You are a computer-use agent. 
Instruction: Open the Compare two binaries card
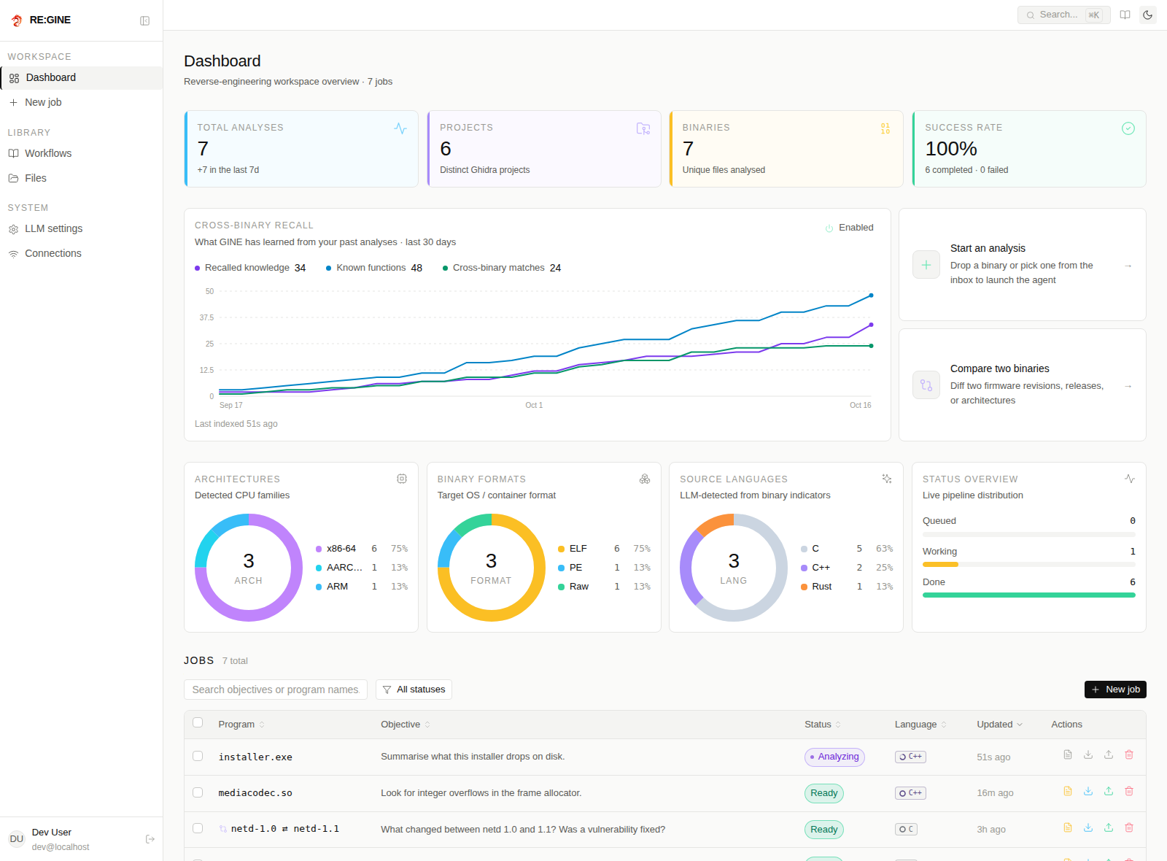(x=1023, y=385)
